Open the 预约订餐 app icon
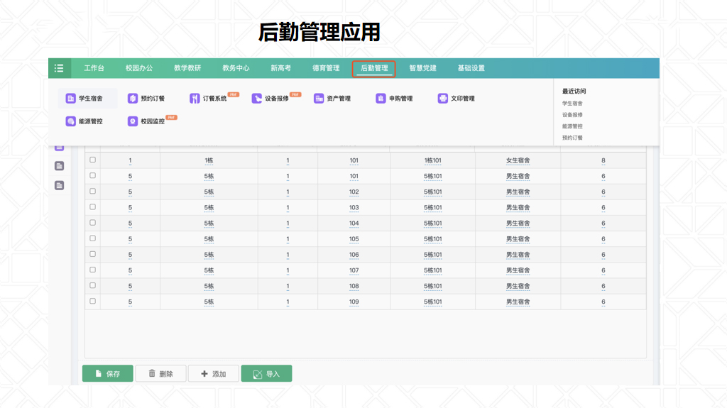The width and height of the screenshot is (727, 408). click(133, 99)
